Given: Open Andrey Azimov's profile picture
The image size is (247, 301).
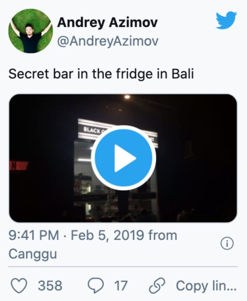Looking at the screenshot, I should (x=31, y=30).
